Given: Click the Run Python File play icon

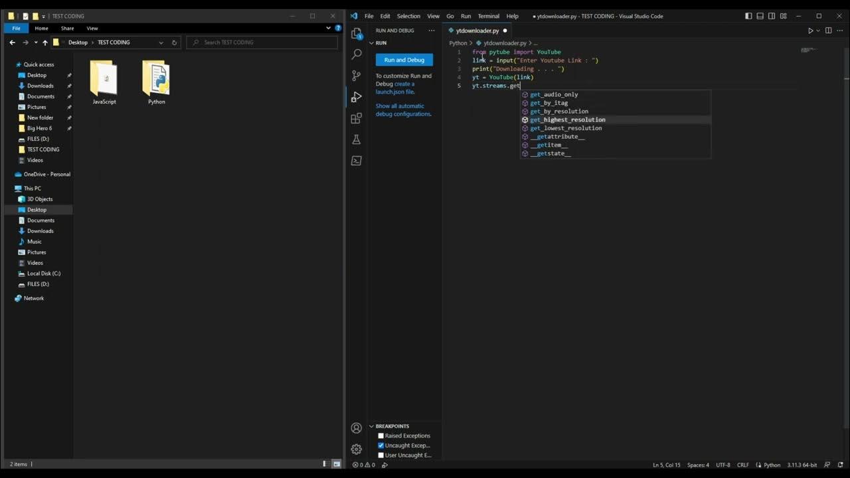Looking at the screenshot, I should coord(810,31).
